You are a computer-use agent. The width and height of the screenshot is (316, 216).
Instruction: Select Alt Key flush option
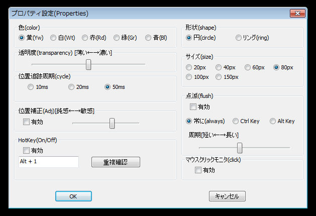pyautogui.click(x=273, y=121)
